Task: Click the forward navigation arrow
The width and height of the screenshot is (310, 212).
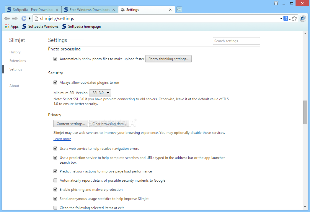Action: [15, 19]
